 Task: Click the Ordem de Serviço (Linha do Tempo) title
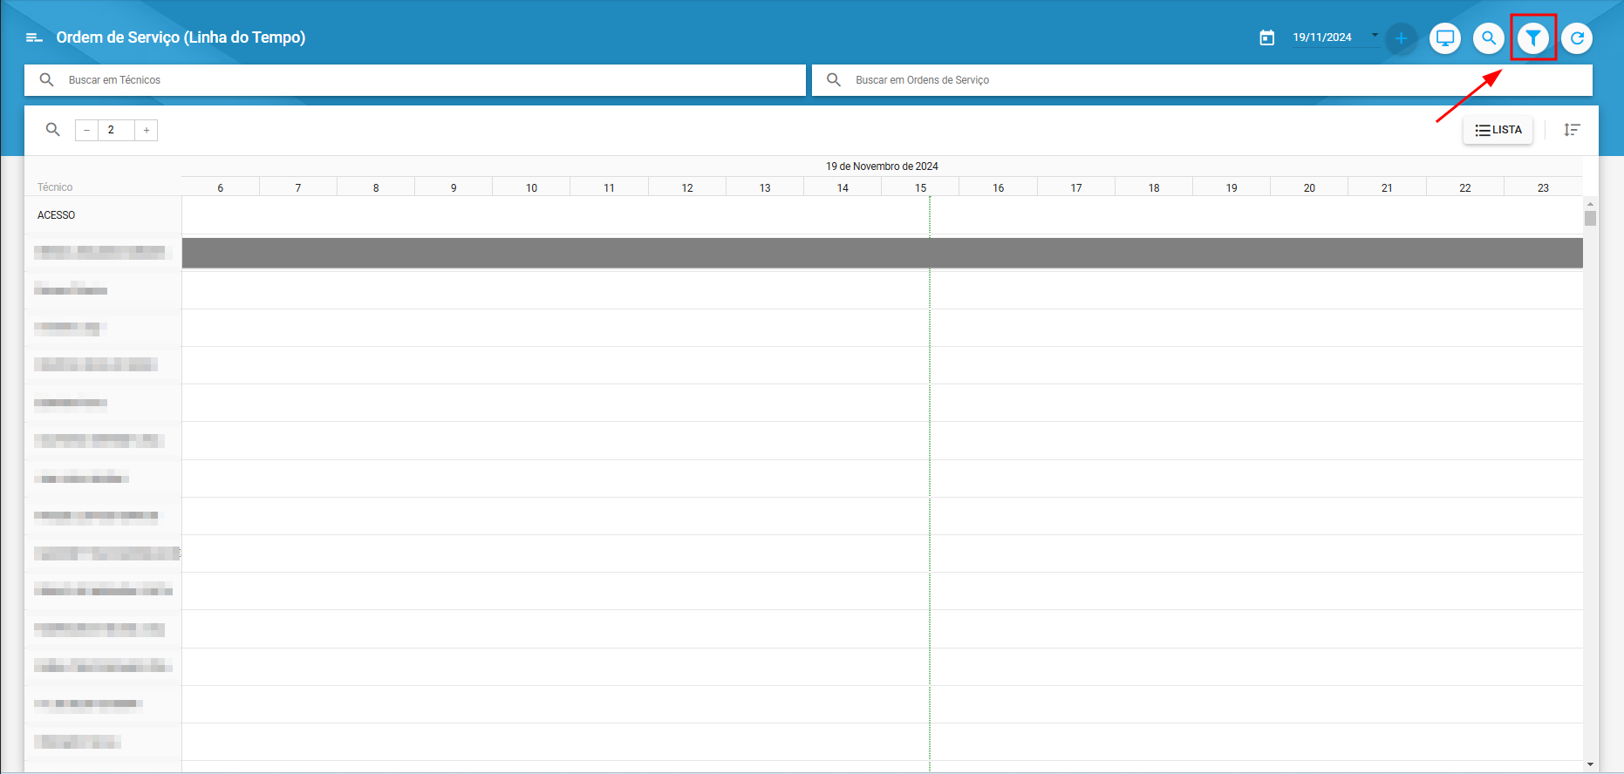click(181, 37)
